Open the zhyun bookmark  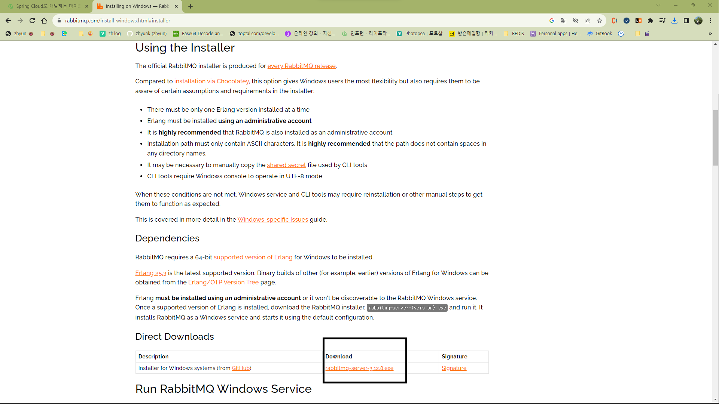click(19, 34)
